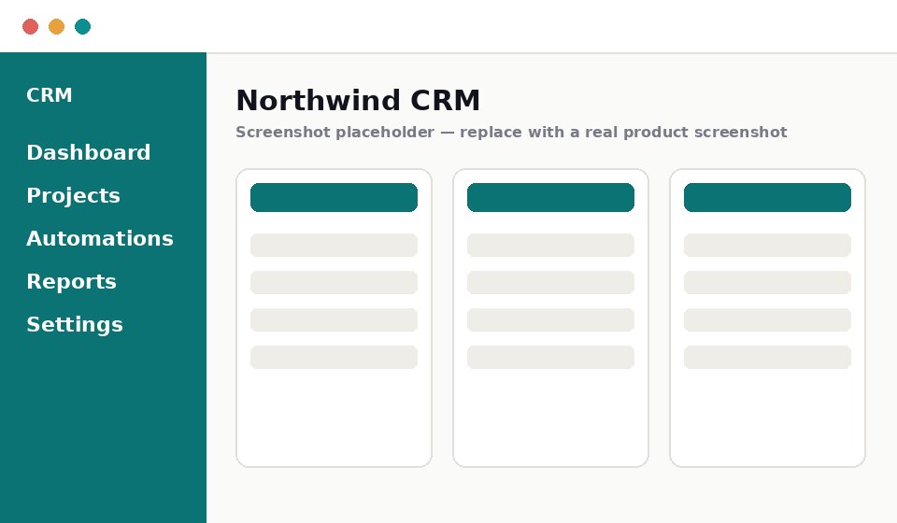Open the Dashboard sidebar item
The height and width of the screenshot is (523, 897).
[x=89, y=152]
